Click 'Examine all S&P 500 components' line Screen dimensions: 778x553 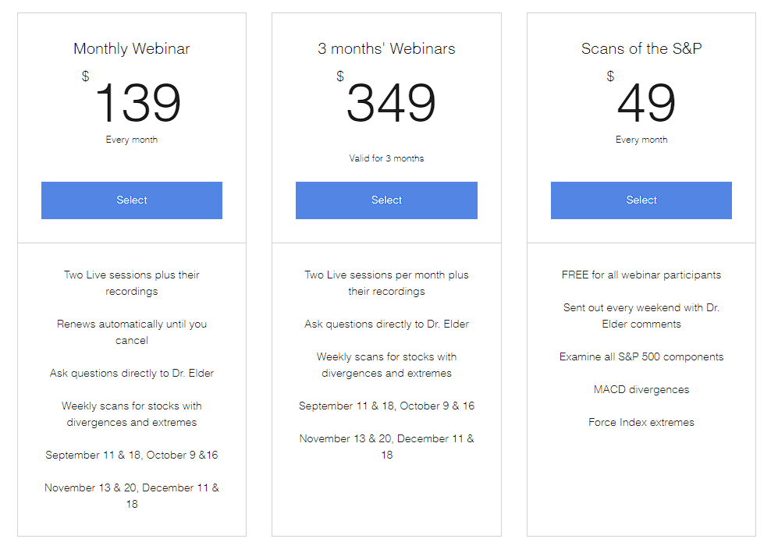tap(641, 356)
